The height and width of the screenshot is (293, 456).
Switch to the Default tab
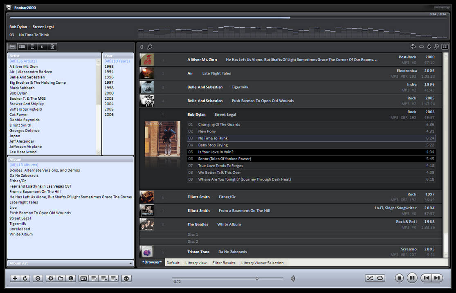(173, 263)
